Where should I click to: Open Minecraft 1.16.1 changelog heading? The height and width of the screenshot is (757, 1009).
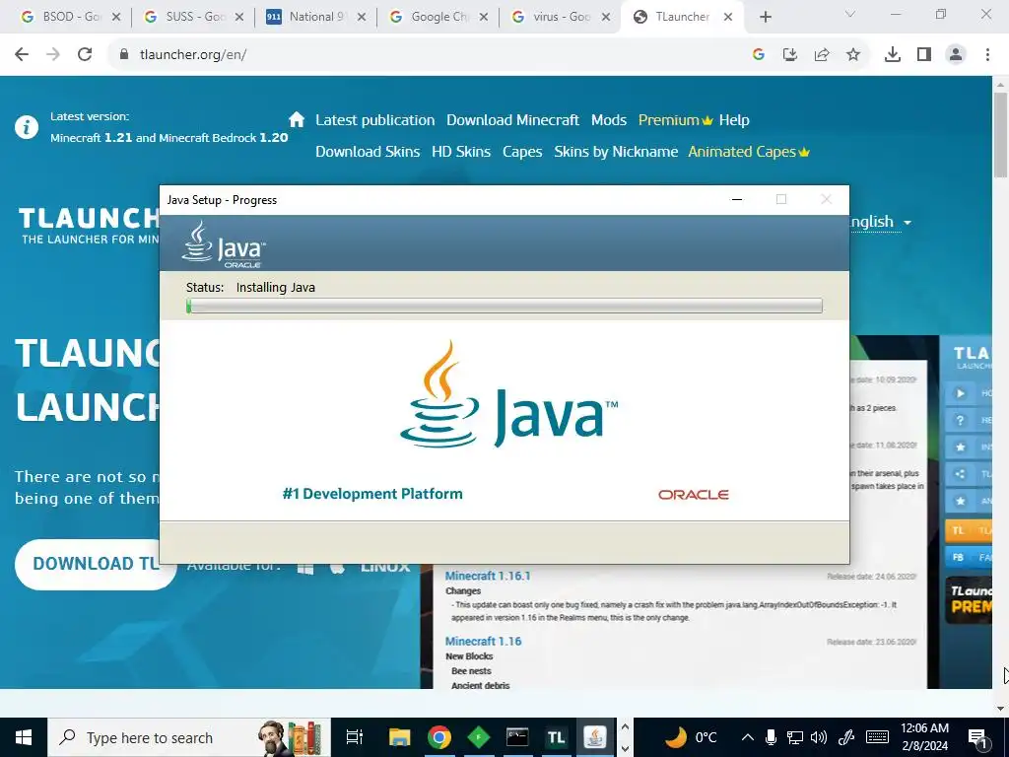488,576
